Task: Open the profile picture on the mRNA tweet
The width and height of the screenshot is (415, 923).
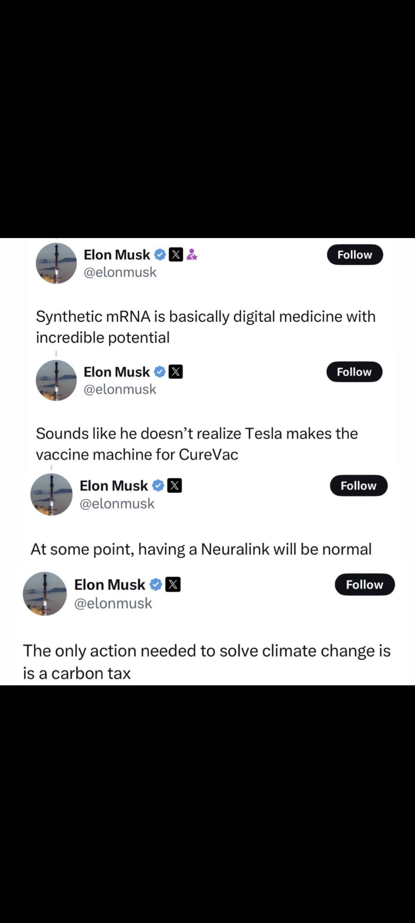Action: [x=56, y=263]
